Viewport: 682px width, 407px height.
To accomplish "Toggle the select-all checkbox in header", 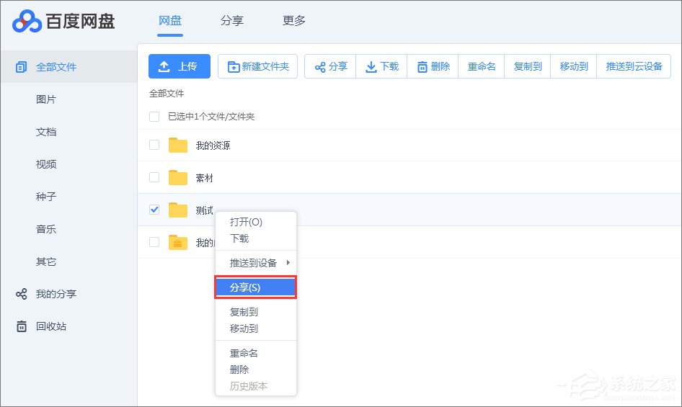I will (154, 116).
